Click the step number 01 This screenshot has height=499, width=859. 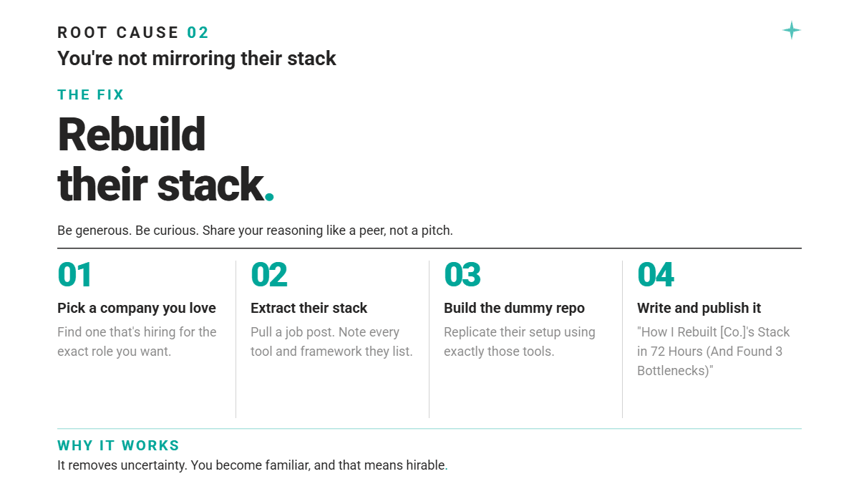pyautogui.click(x=75, y=275)
